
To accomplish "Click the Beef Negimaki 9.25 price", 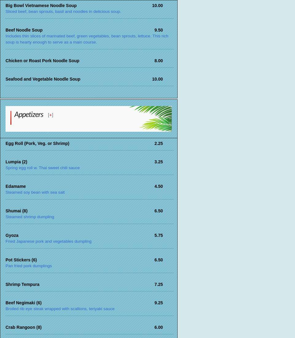I will [158, 303].
